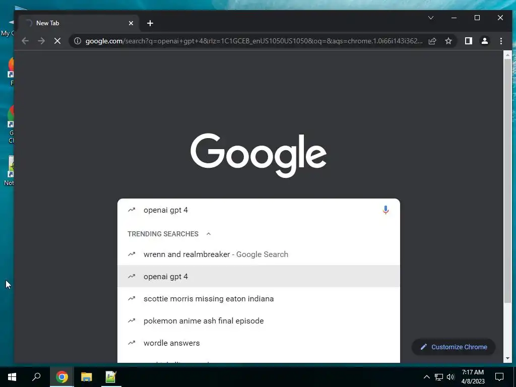
Task: Click the voice search microphone icon
Action: pos(385,210)
